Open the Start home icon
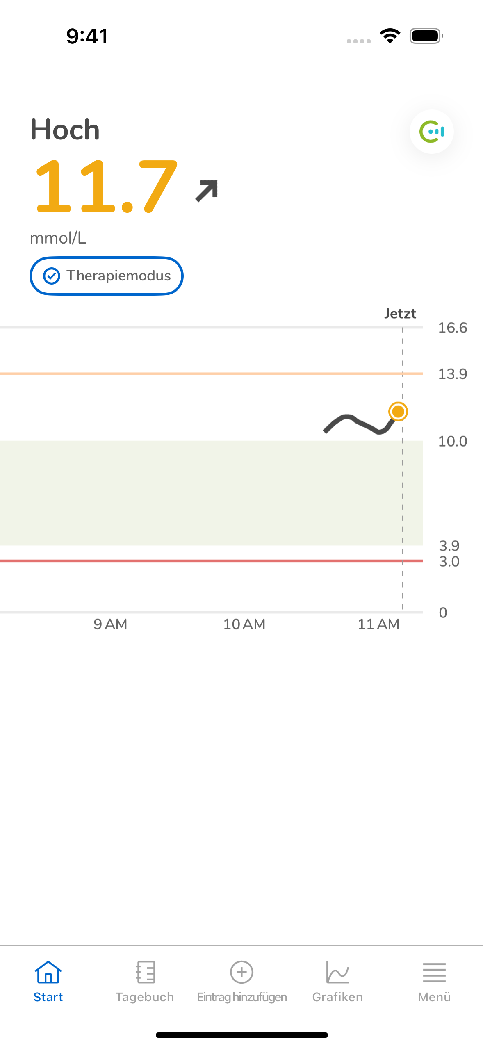Image resolution: width=483 pixels, height=1048 pixels. (x=48, y=972)
